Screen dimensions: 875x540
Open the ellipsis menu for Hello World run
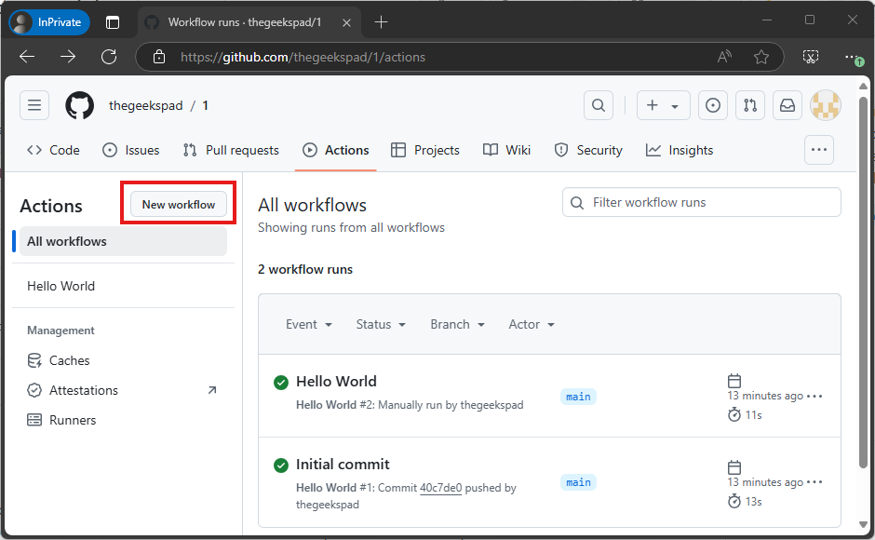point(814,396)
